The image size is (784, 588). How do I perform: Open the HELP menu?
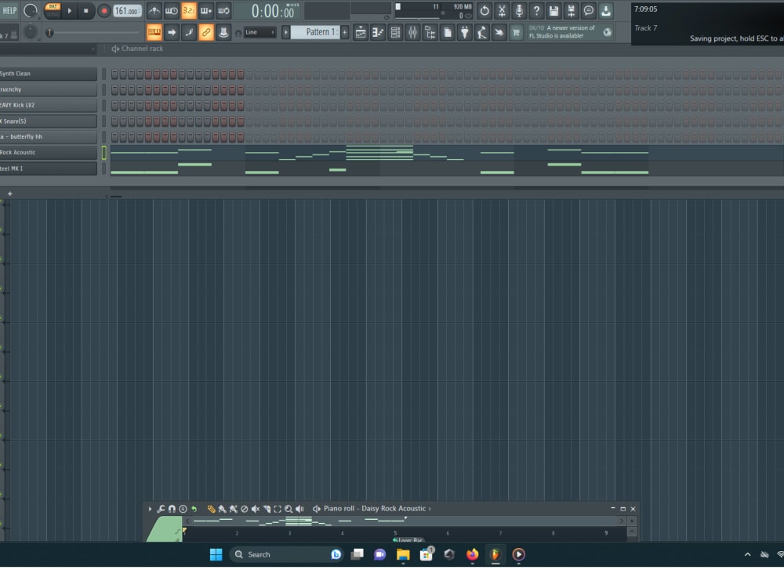[x=9, y=9]
